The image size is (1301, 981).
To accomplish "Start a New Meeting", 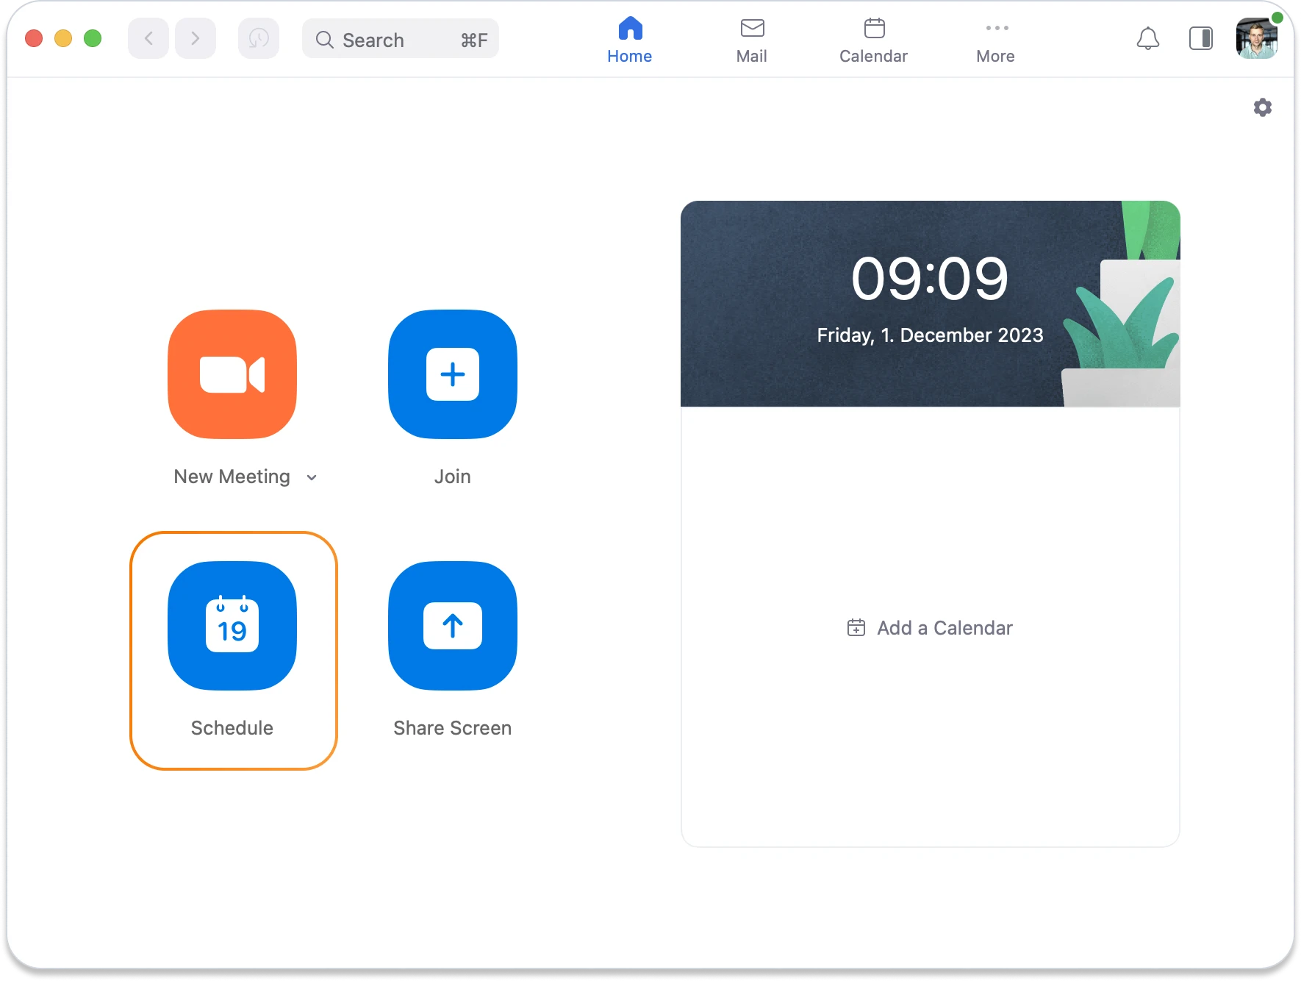I will click(232, 374).
